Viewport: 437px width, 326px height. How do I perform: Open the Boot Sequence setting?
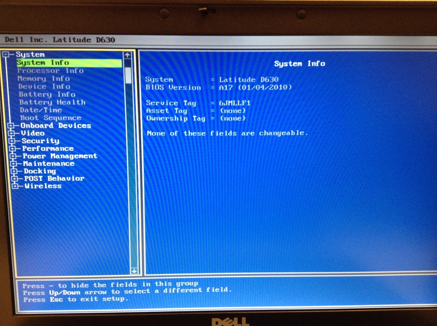[x=51, y=118]
